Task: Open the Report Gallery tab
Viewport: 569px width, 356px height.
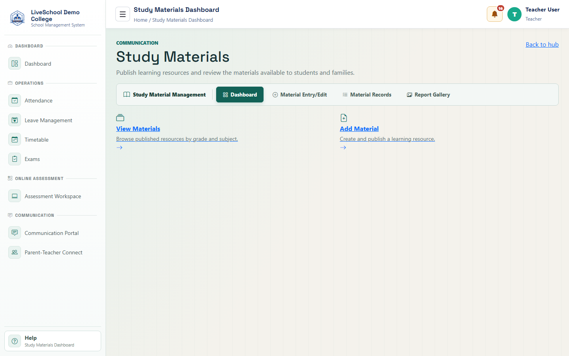Action: (x=428, y=95)
